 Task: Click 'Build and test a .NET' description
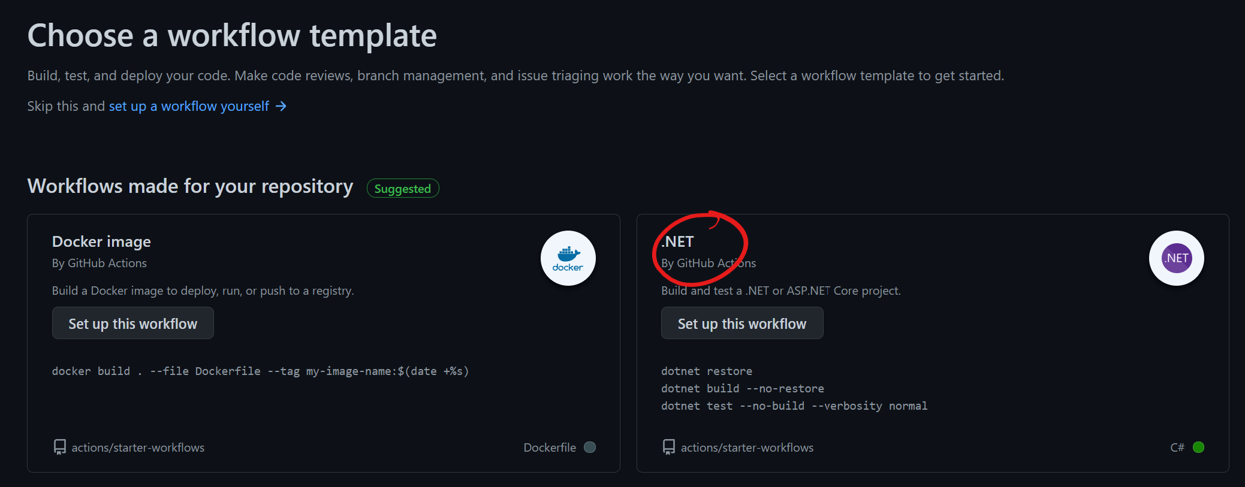[781, 291]
